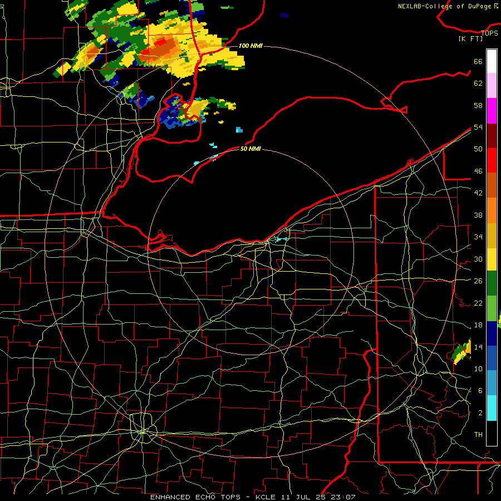The height and width of the screenshot is (501, 501).
Task: Click the 2 legend value
Action: (480, 413)
